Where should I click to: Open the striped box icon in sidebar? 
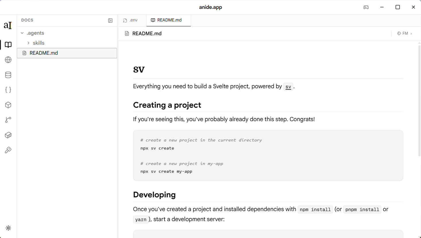click(x=8, y=135)
